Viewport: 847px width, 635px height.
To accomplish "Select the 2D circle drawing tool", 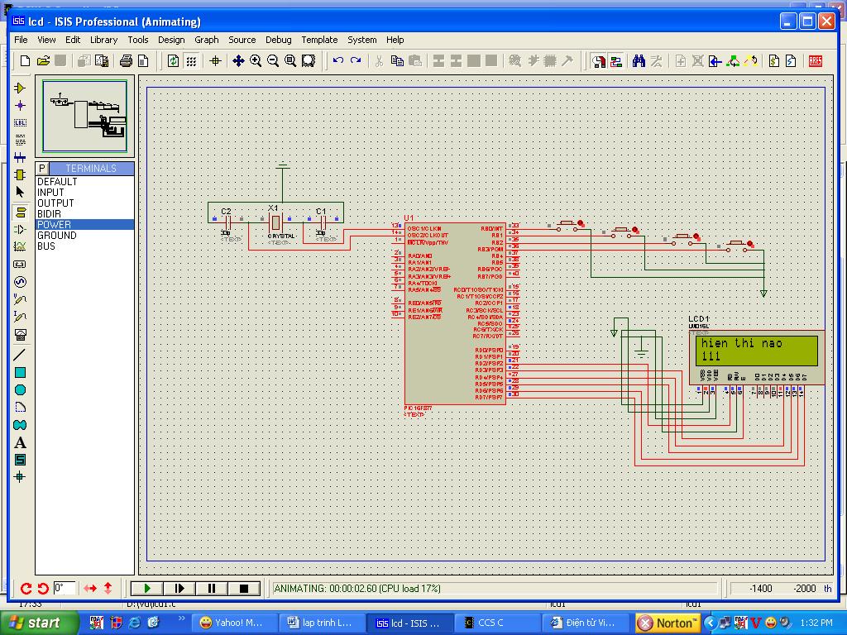I will [x=21, y=389].
